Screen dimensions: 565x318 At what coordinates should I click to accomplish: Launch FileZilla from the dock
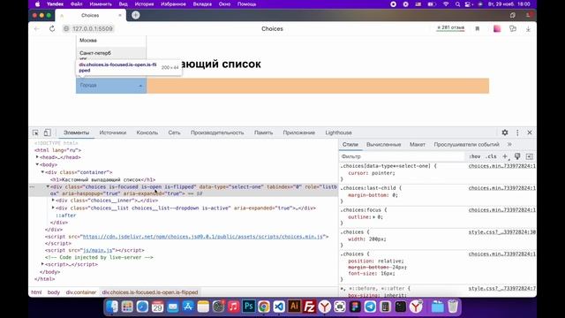(309, 307)
